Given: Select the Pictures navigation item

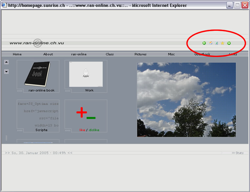Looking at the screenshot, I should pyautogui.click(x=140, y=54).
